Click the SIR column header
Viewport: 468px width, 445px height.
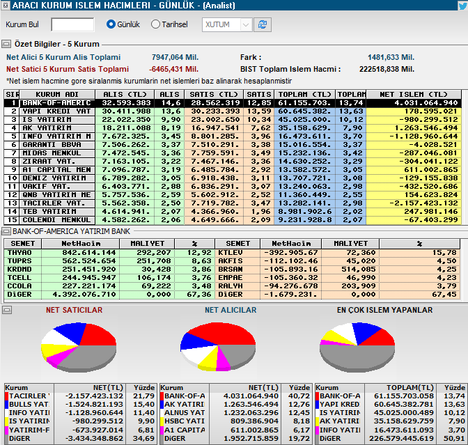12,94
